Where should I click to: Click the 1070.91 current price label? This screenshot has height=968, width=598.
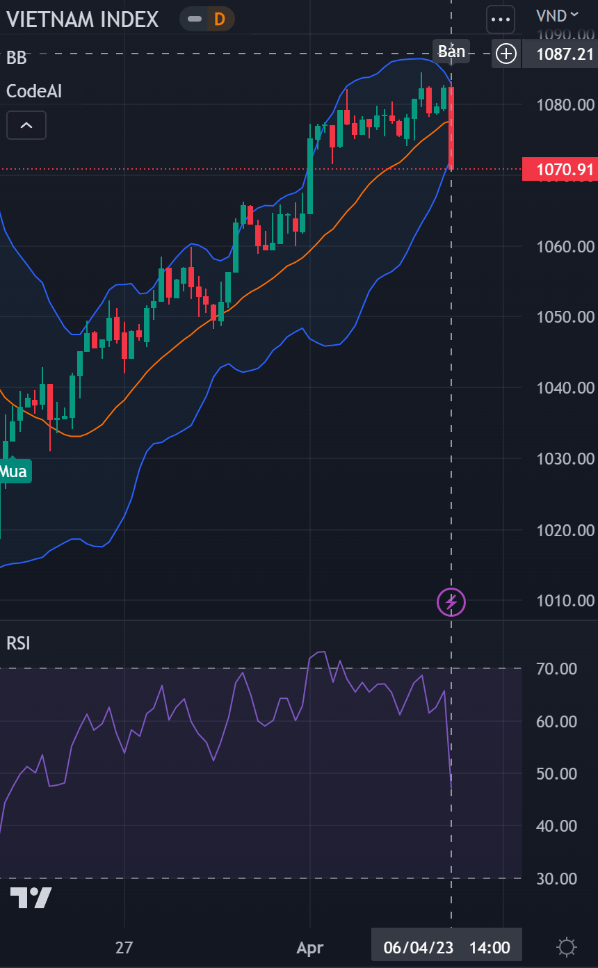(560, 169)
